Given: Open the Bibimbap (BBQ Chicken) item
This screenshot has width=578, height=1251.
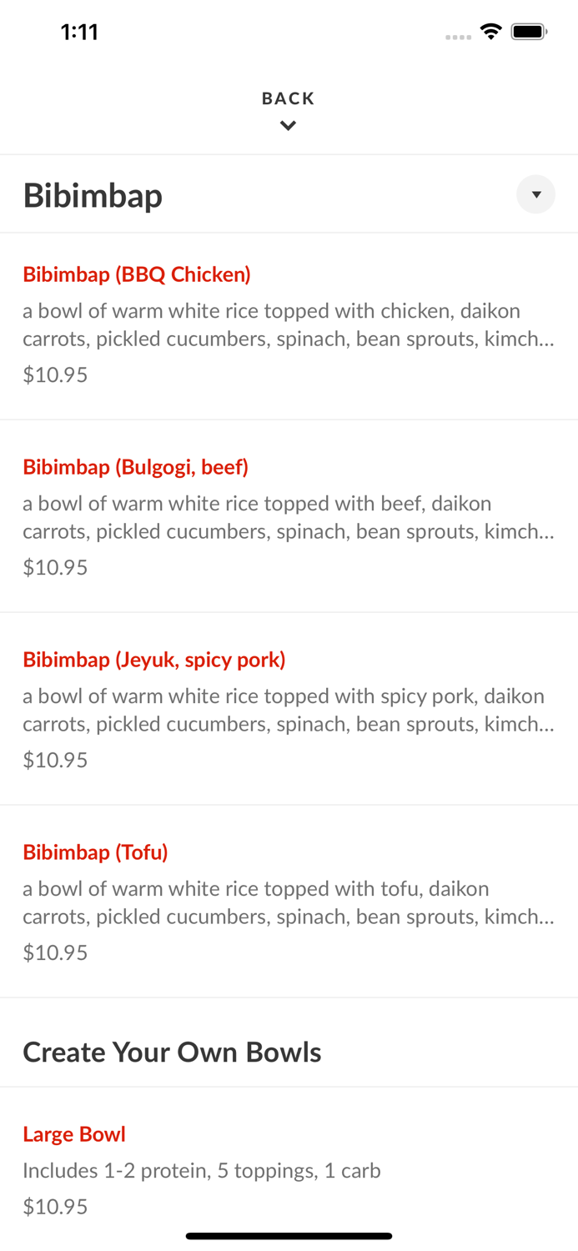Looking at the screenshot, I should 136,274.
